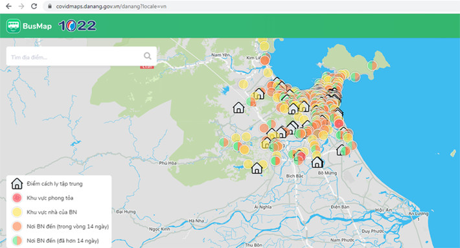Click the Điểm cách ly tập trung legend text
460x248 pixels.
(x=54, y=184)
